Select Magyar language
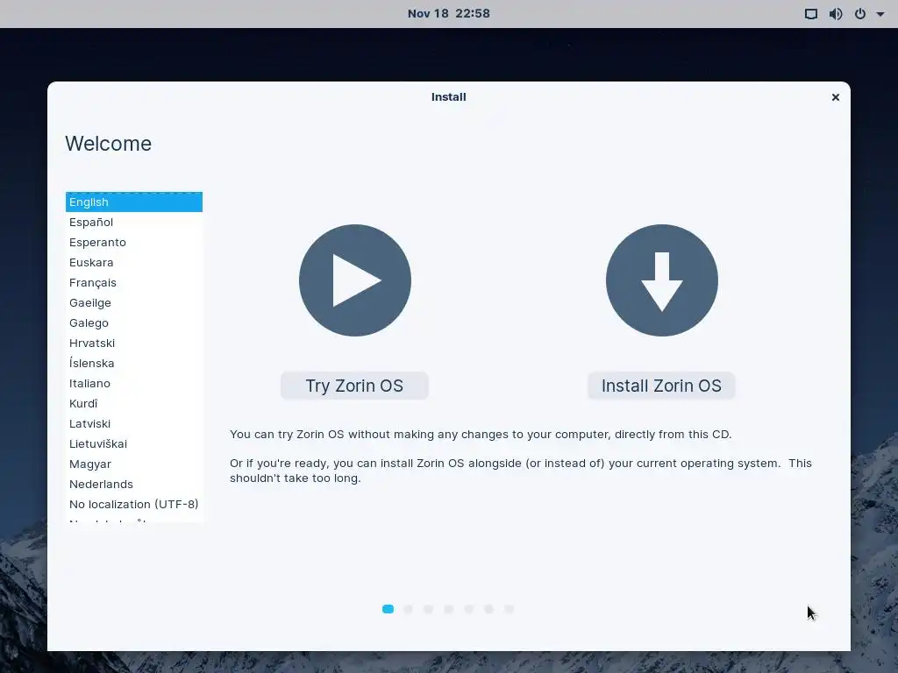898x673 pixels. [134, 464]
